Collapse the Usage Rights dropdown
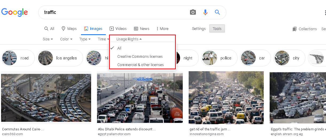 [129, 39]
